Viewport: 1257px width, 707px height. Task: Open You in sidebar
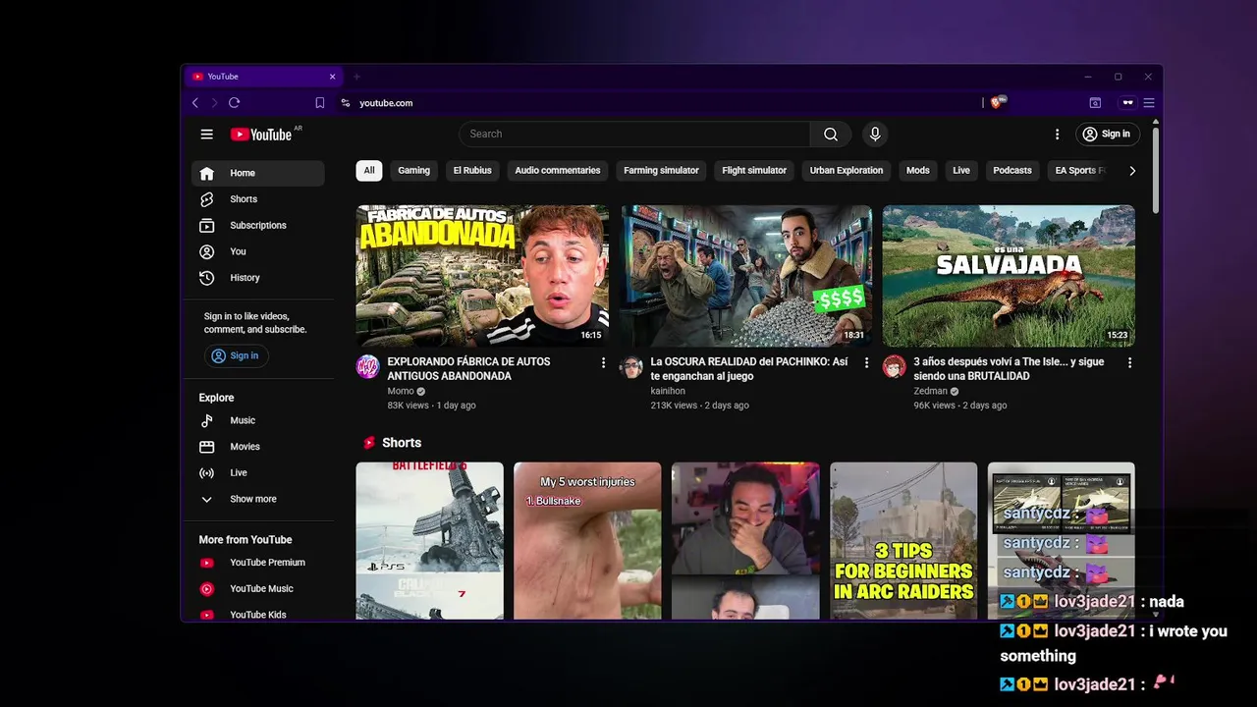[257, 252]
